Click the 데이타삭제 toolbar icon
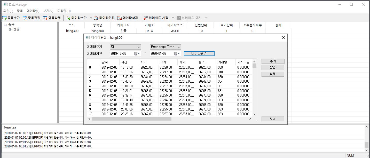The height and width of the screenshot is (158, 370). [x=120, y=18]
